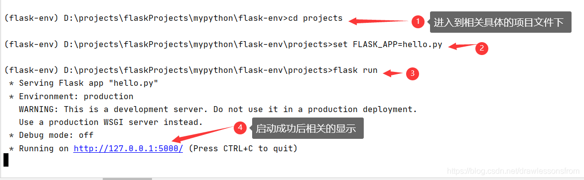Click the WARNING development server line
Viewport: 584px width, 180px height.
pos(218,110)
